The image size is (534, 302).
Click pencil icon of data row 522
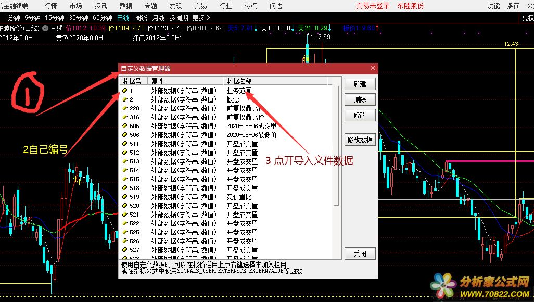(124, 223)
